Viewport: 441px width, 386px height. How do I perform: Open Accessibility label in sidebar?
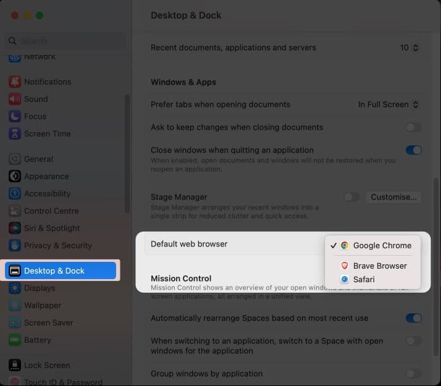[x=47, y=194]
